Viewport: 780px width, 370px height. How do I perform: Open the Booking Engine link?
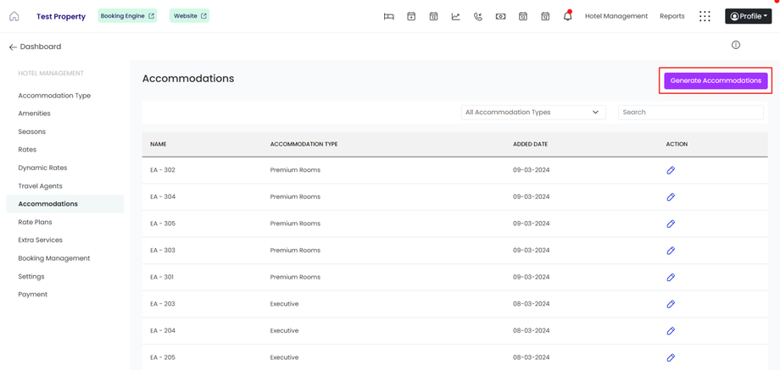point(127,16)
